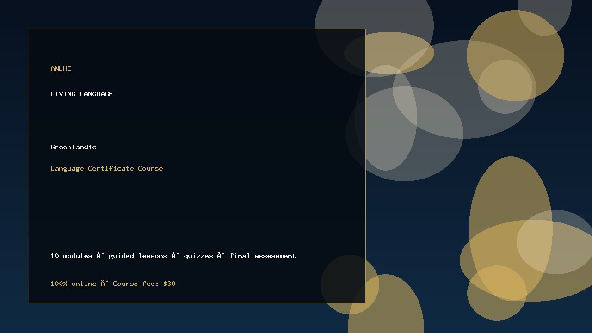The width and height of the screenshot is (592, 333).
Task: Click the 10 modules guided lessons line
Action: (173, 256)
